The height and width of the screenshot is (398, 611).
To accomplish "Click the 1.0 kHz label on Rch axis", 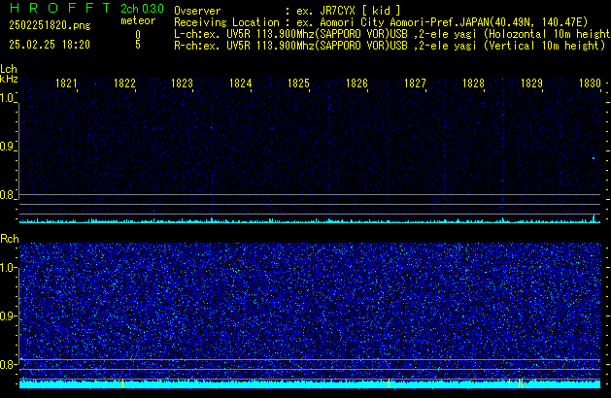I will point(7,268).
